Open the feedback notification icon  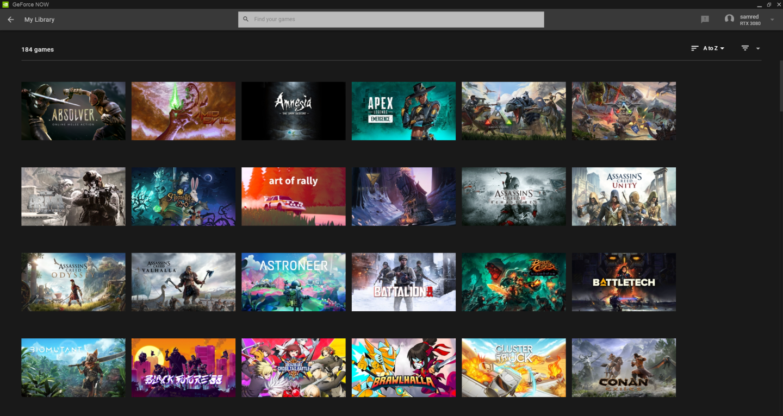pos(705,19)
